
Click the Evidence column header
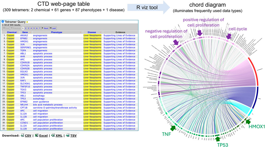(120, 32)
